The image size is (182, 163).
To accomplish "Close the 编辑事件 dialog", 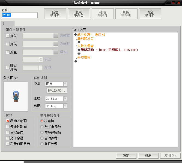I will coord(179,3).
